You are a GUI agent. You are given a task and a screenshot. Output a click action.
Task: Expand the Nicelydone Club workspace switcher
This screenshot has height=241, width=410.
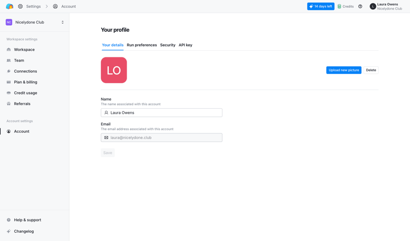click(63, 22)
